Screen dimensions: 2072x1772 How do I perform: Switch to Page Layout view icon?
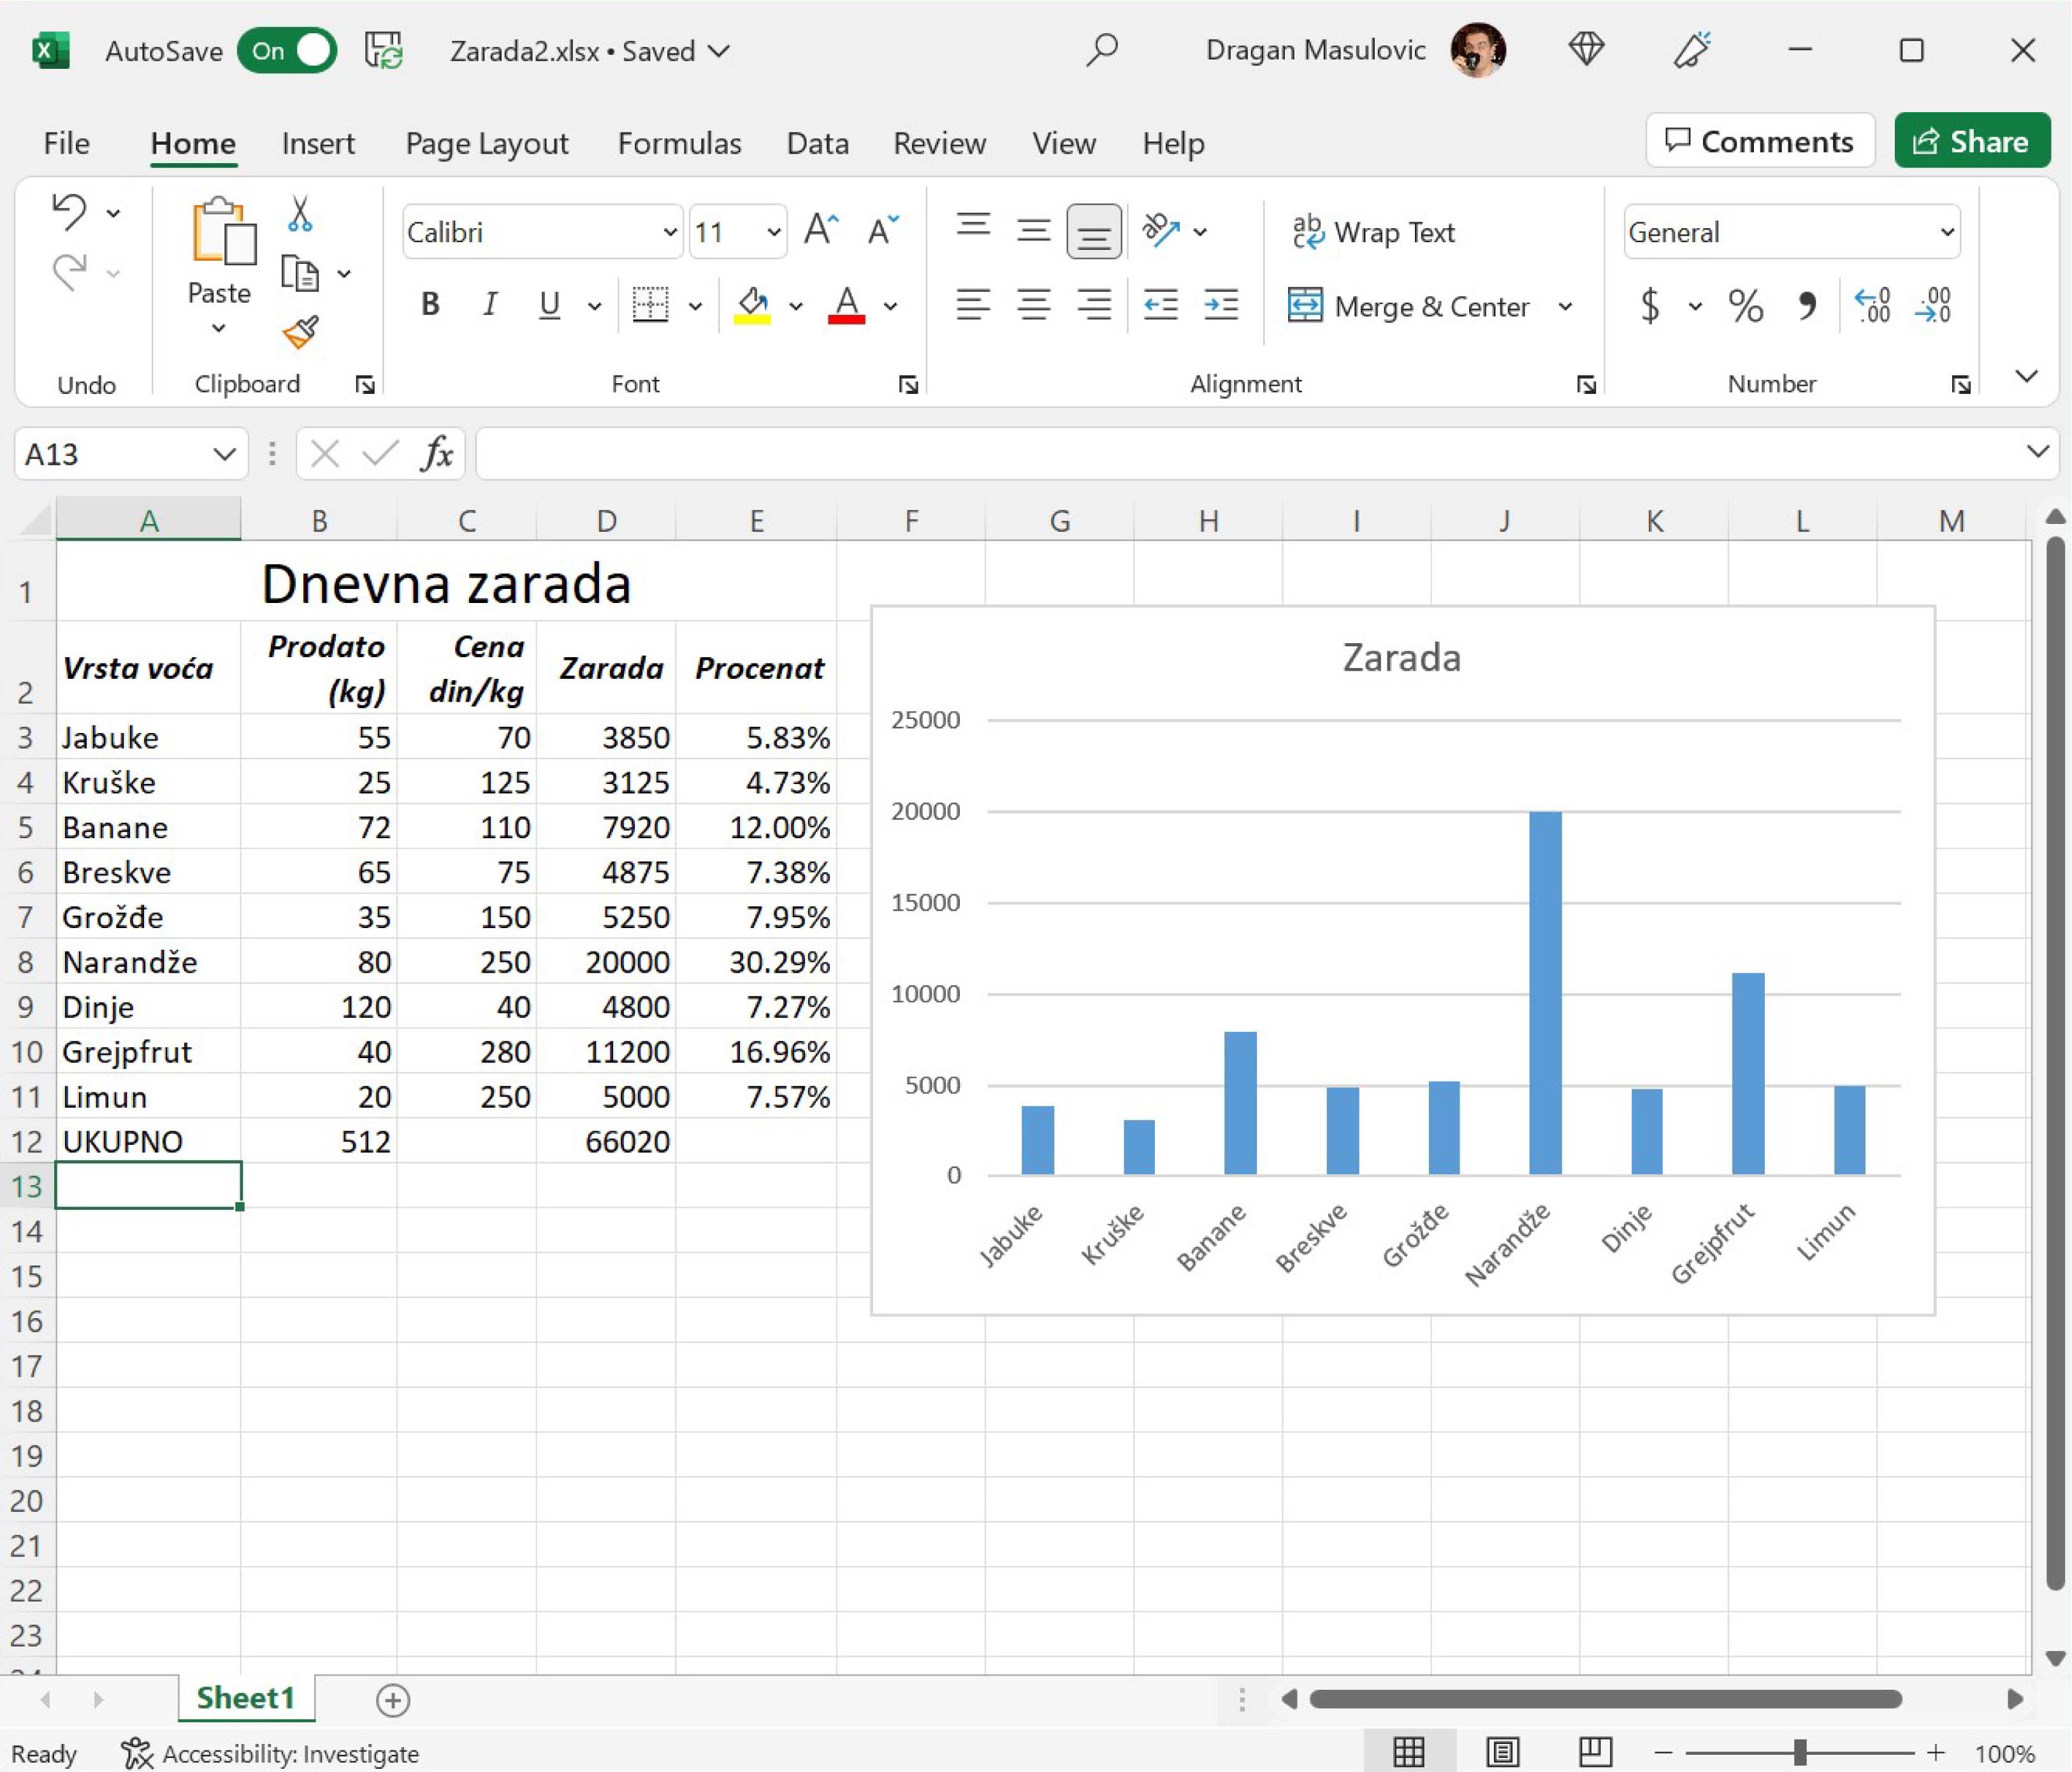1502,1752
